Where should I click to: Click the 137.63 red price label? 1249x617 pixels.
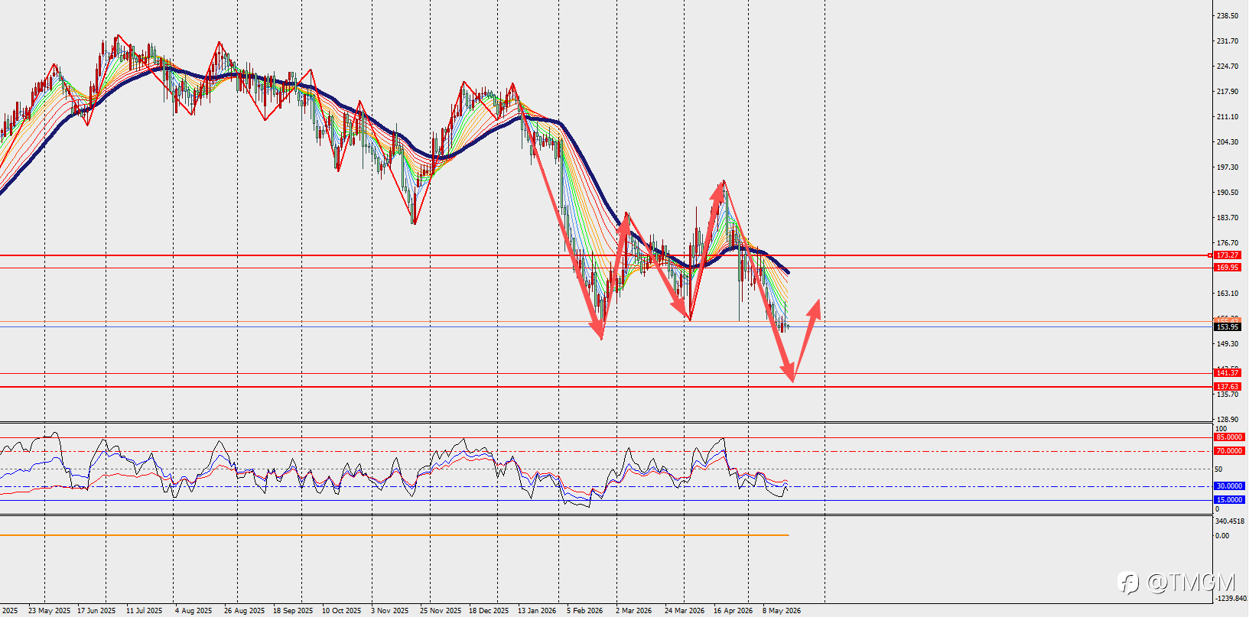pyautogui.click(x=1228, y=387)
